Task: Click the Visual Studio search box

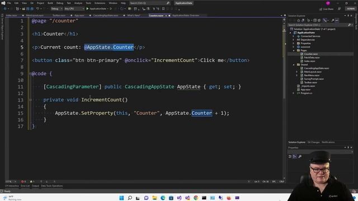Action: [x=149, y=3]
